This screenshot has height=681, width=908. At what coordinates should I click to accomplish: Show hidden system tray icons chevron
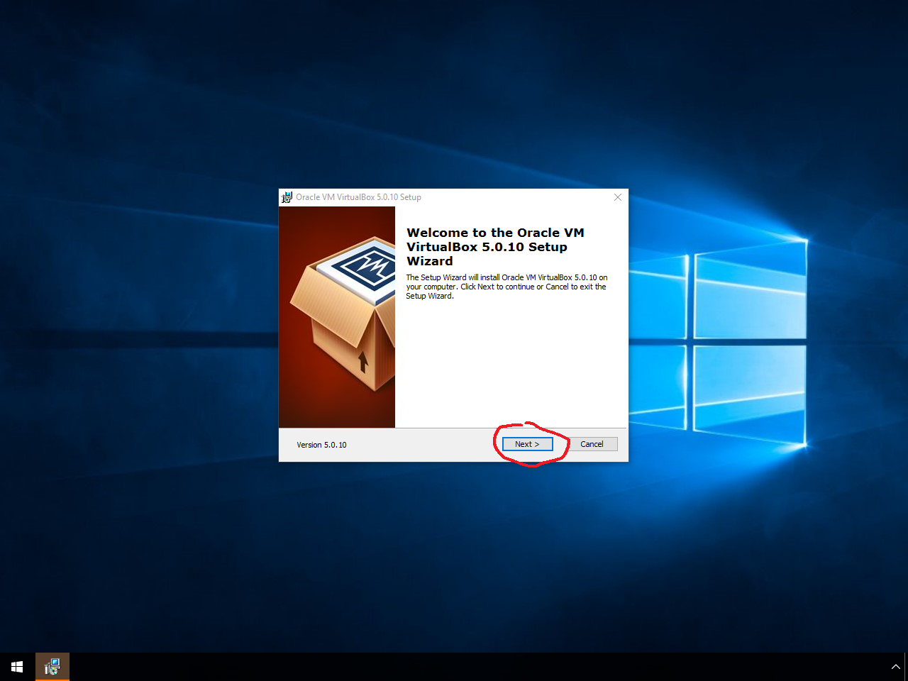coord(895,667)
